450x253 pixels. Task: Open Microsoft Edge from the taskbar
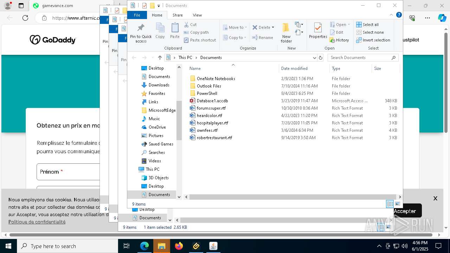click(x=144, y=246)
